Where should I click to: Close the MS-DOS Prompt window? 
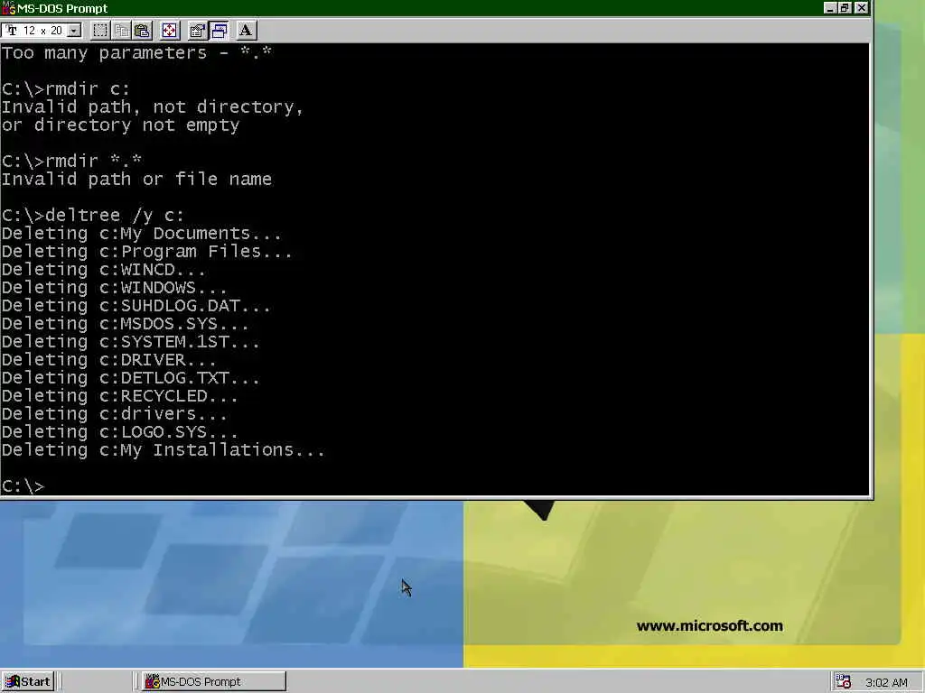click(x=861, y=7)
